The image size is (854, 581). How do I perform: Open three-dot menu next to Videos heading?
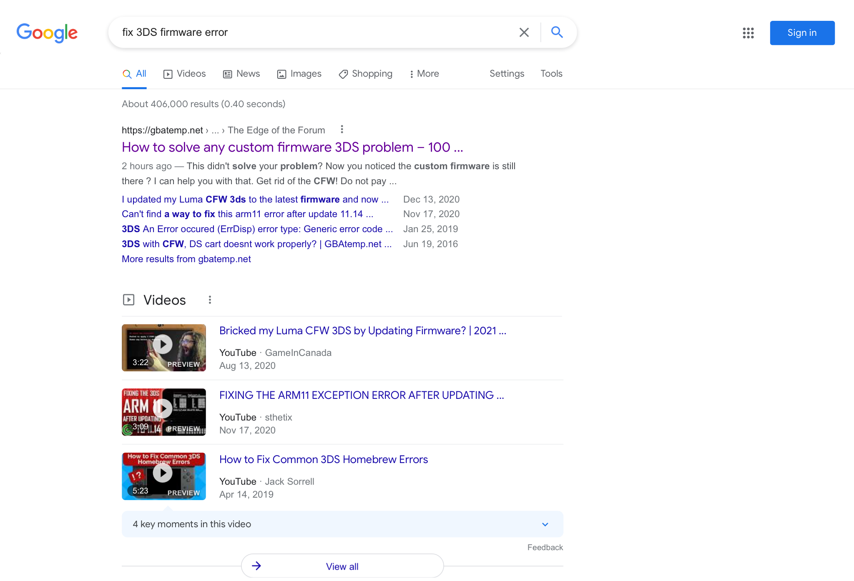pos(210,300)
